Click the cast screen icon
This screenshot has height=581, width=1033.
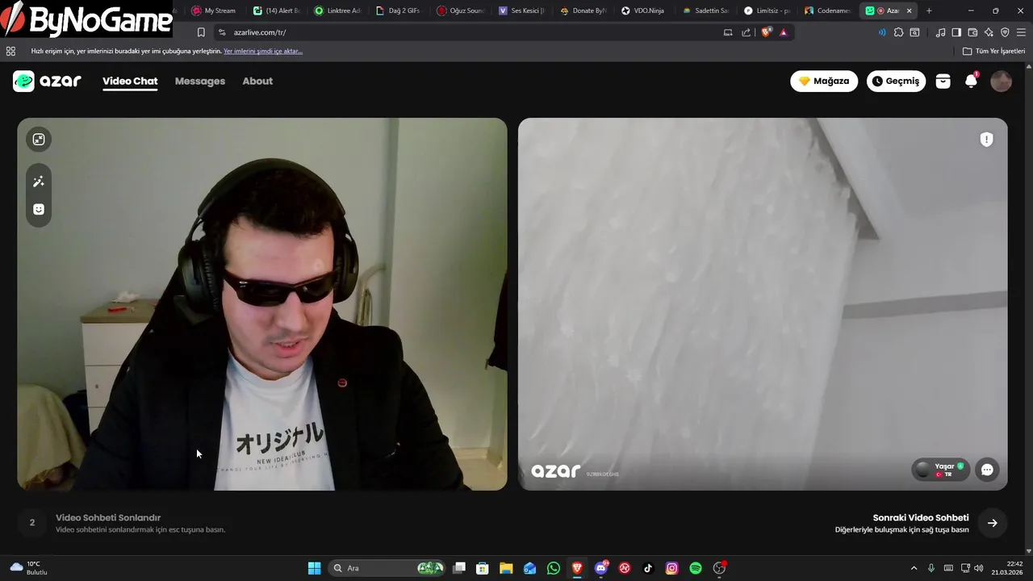pyautogui.click(x=728, y=32)
